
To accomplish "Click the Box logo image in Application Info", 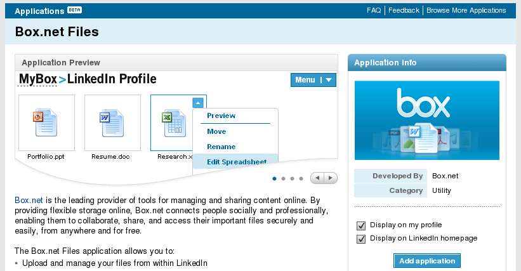I will [426, 120].
